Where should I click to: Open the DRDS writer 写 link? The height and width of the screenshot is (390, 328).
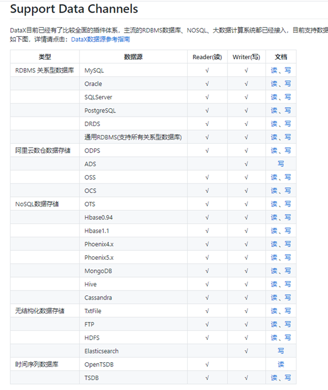pyautogui.click(x=288, y=124)
